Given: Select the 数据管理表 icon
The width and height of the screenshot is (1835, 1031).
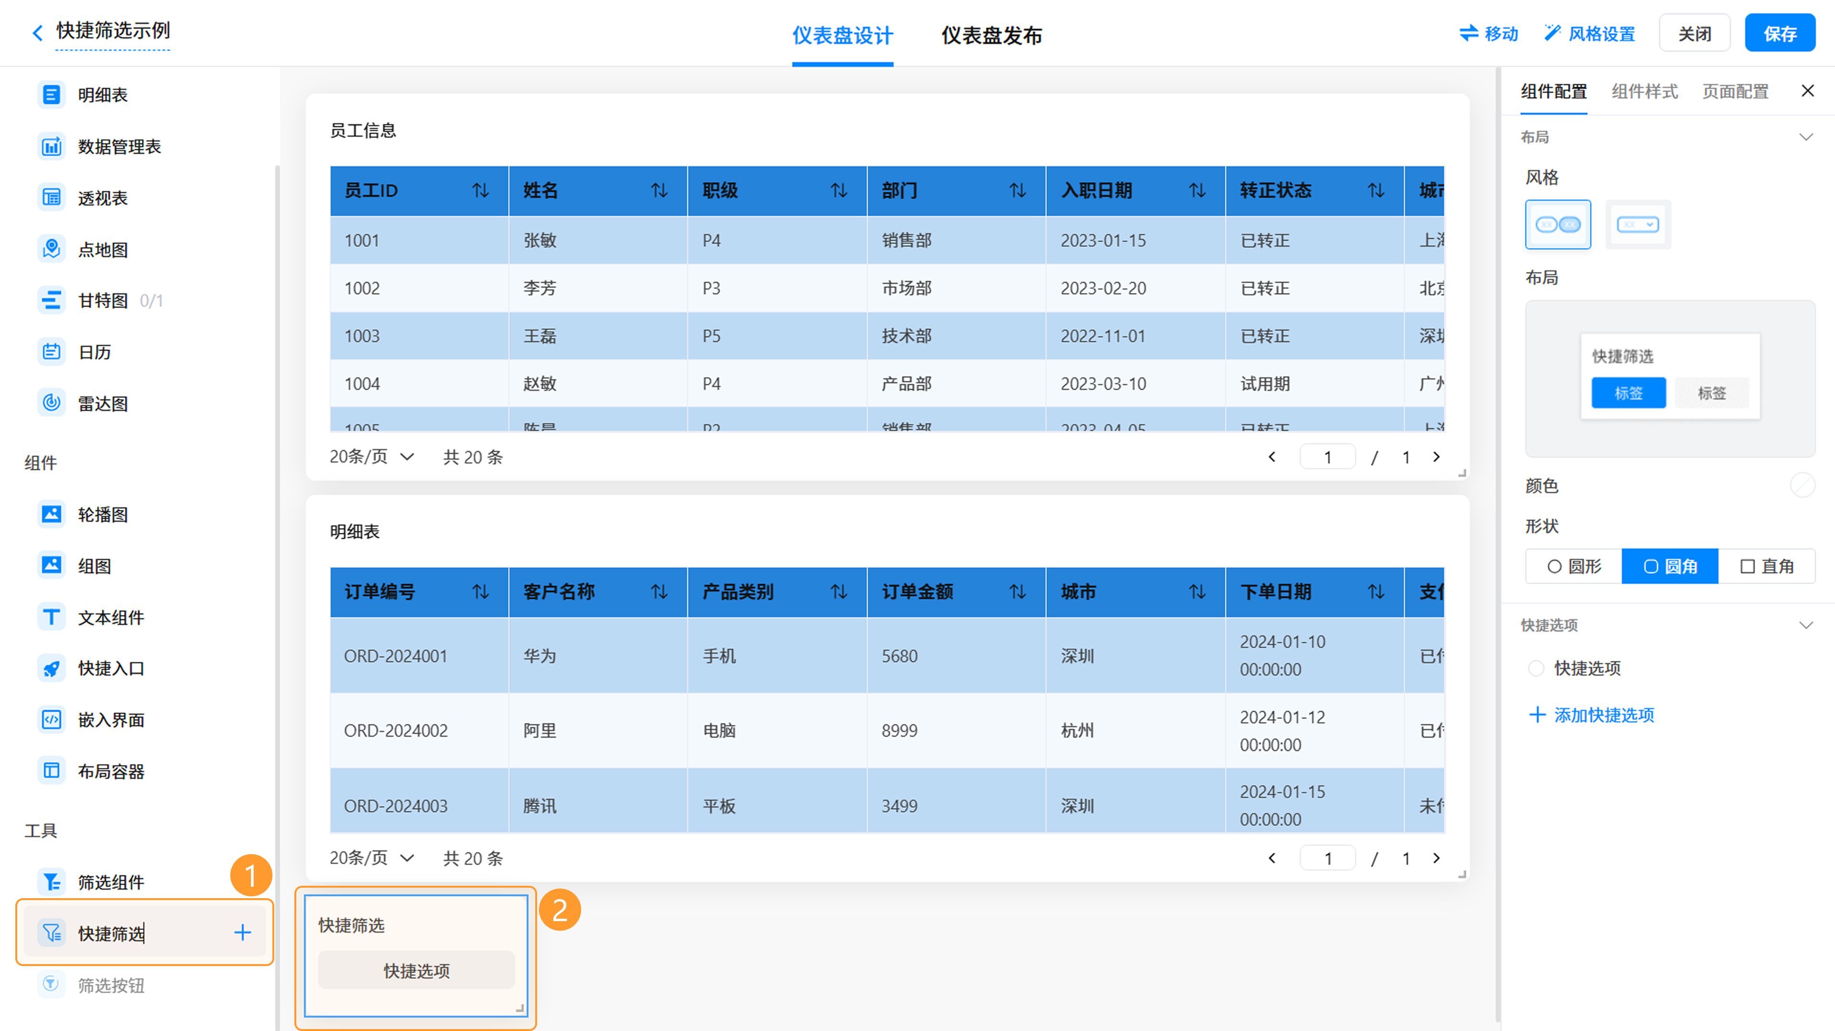Looking at the screenshot, I should [51, 147].
